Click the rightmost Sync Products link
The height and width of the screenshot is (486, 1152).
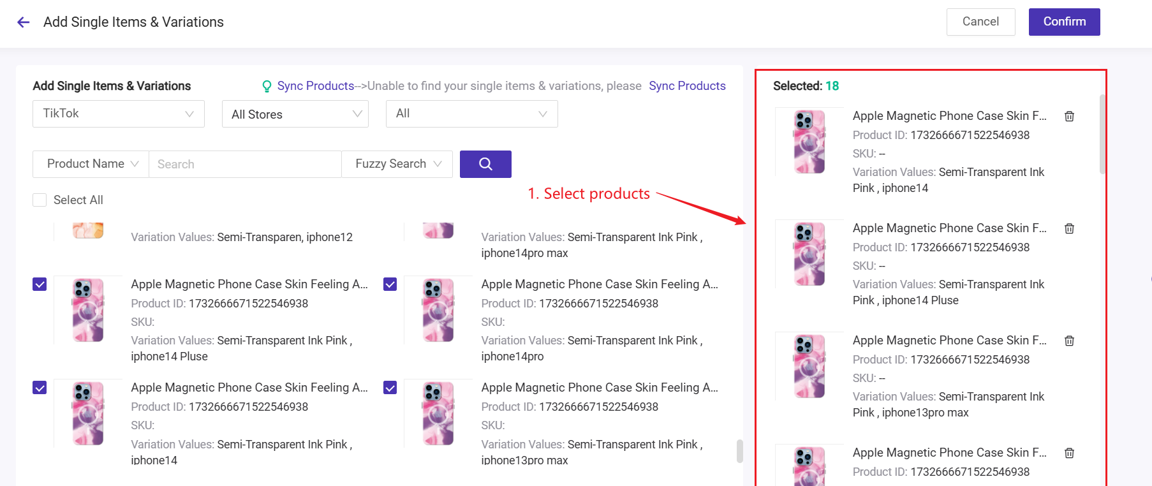click(x=687, y=86)
